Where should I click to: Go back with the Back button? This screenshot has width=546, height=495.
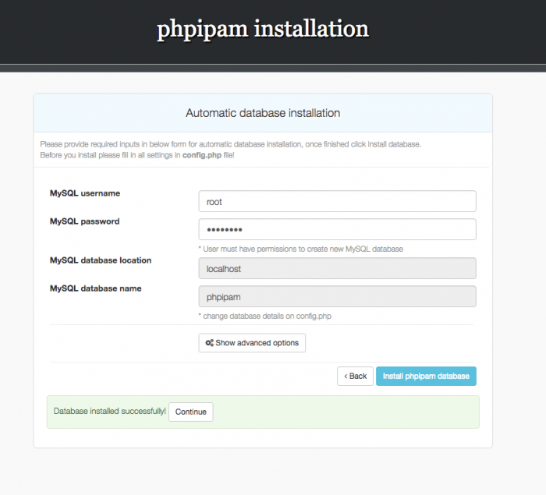(x=355, y=376)
